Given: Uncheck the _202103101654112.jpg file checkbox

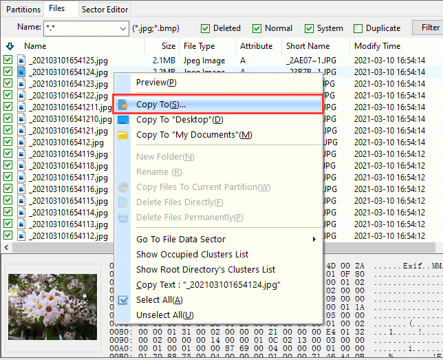Looking at the screenshot, I should (8, 236).
